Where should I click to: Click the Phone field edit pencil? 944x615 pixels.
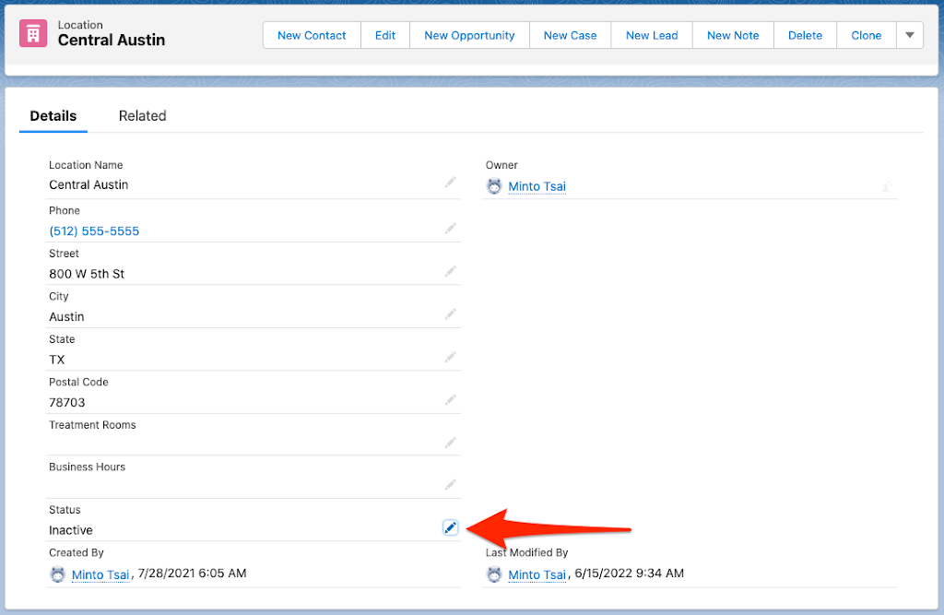(x=450, y=228)
